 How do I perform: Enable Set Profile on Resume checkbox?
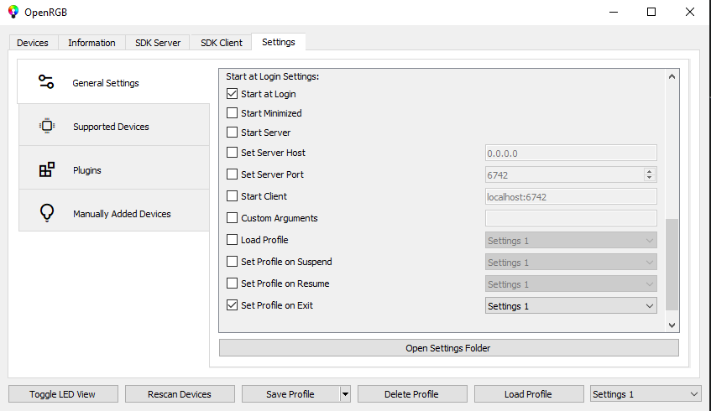pyautogui.click(x=232, y=284)
